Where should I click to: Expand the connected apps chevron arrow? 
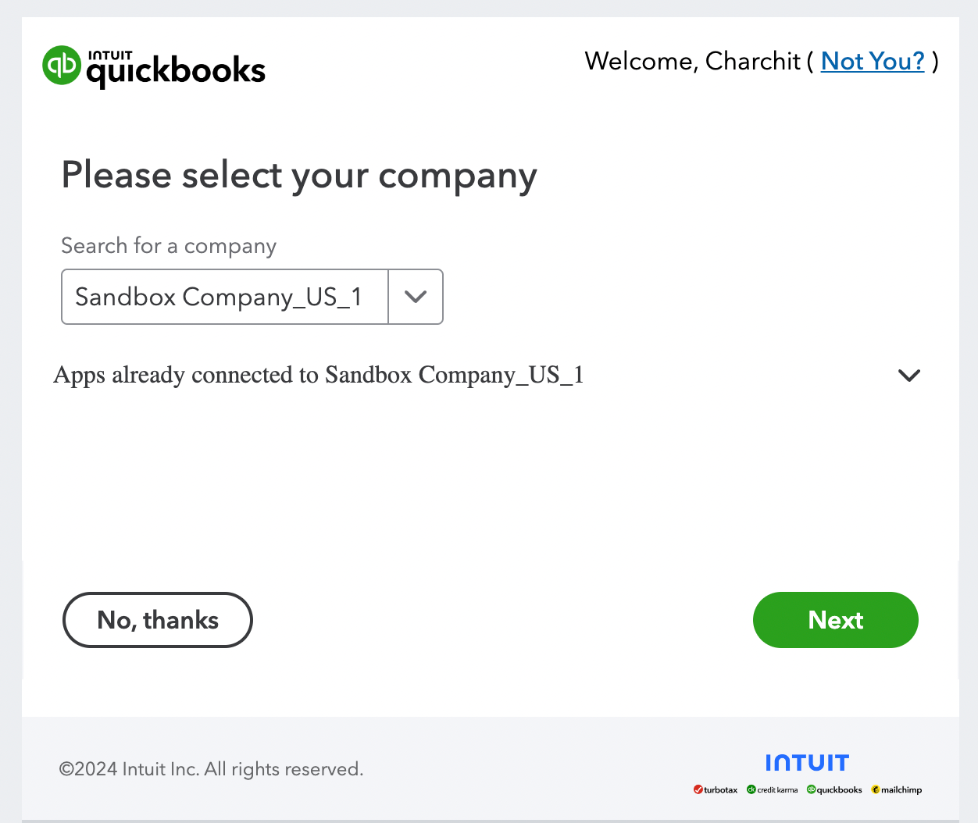coord(909,376)
